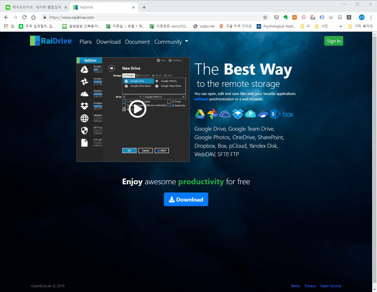Click the Google Photos pinwheel icon

coord(212,114)
